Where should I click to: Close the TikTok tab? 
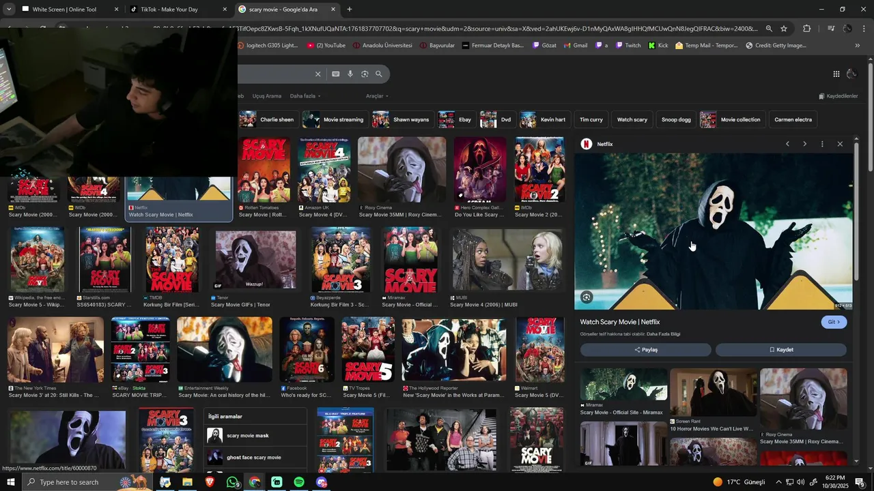coord(225,10)
